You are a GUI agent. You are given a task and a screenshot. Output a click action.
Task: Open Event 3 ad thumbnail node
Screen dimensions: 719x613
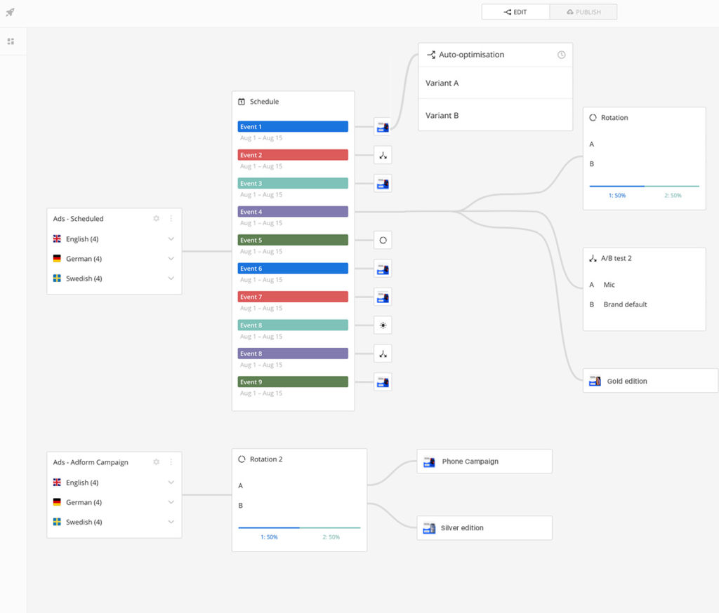tap(383, 184)
